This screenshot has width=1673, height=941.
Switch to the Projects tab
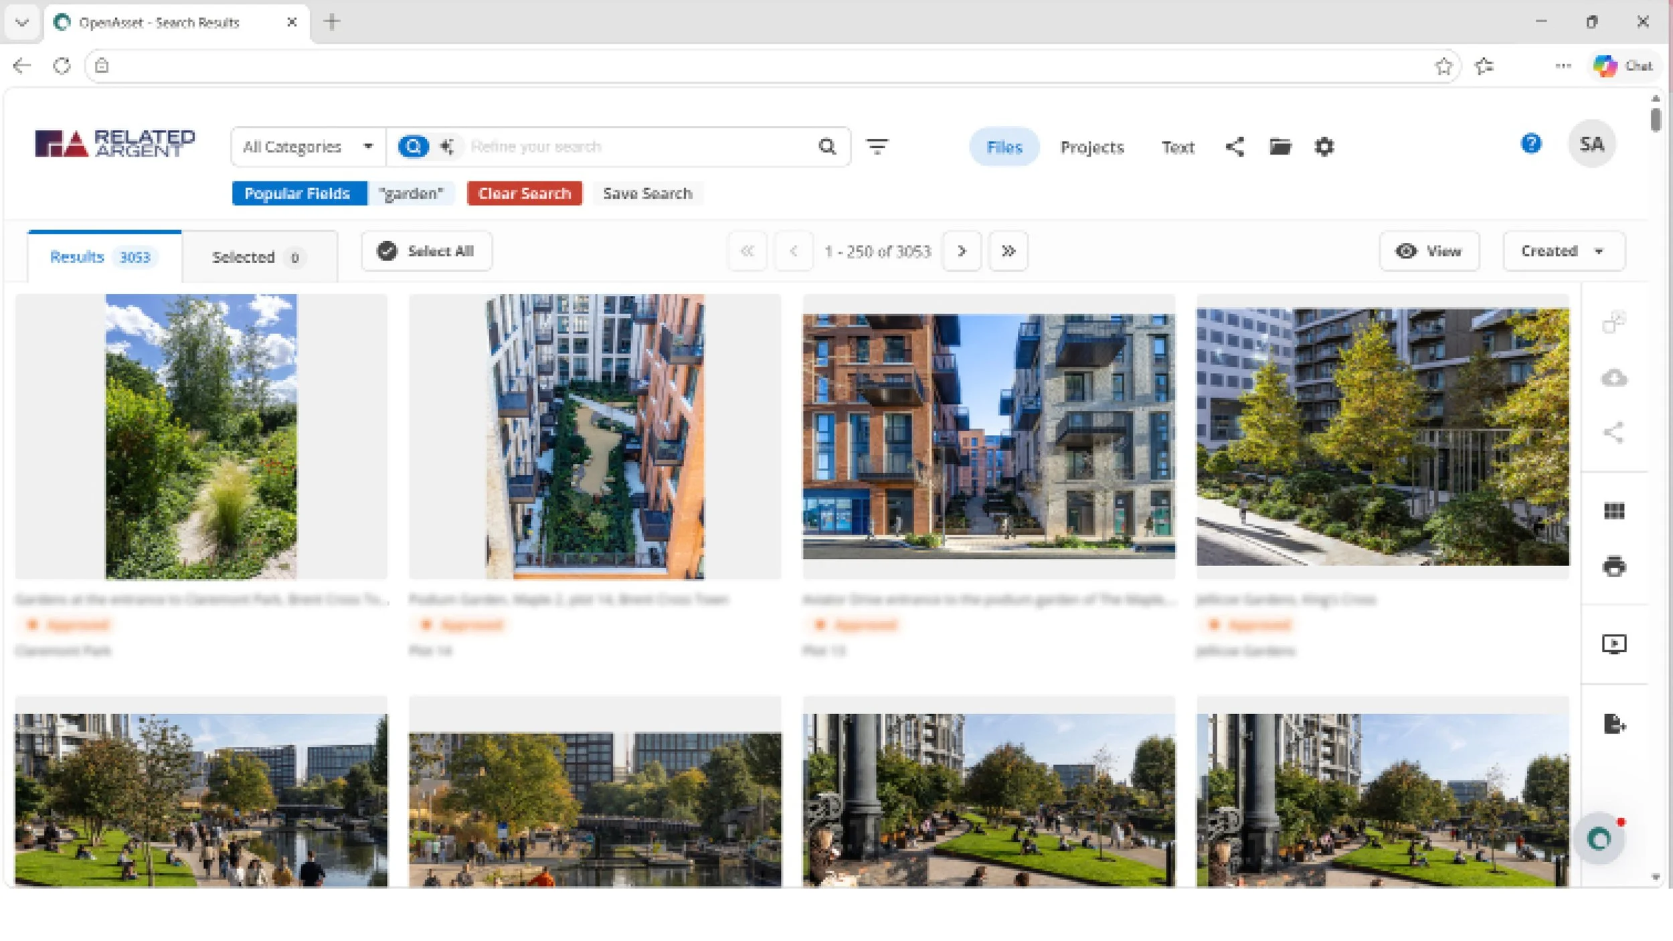tap(1092, 147)
